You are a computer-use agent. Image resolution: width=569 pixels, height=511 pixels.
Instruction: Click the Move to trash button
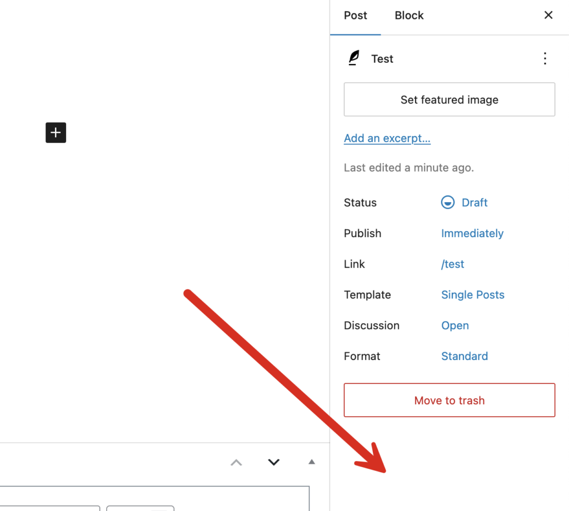pyautogui.click(x=449, y=400)
